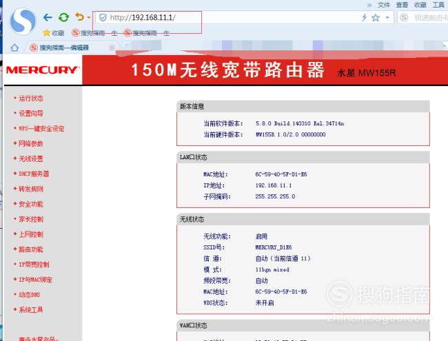
Task: Click the lightning speed mode icon
Action: point(365,18)
